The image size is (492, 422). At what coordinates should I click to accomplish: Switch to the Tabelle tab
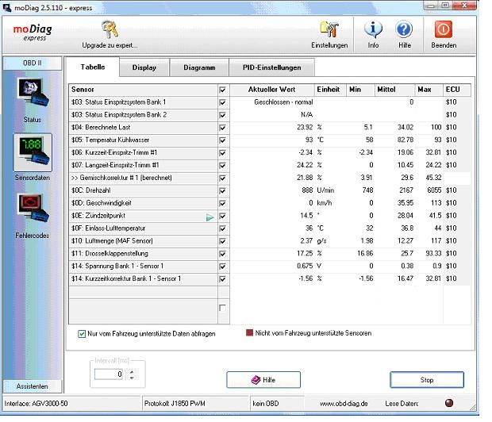pyautogui.click(x=93, y=67)
